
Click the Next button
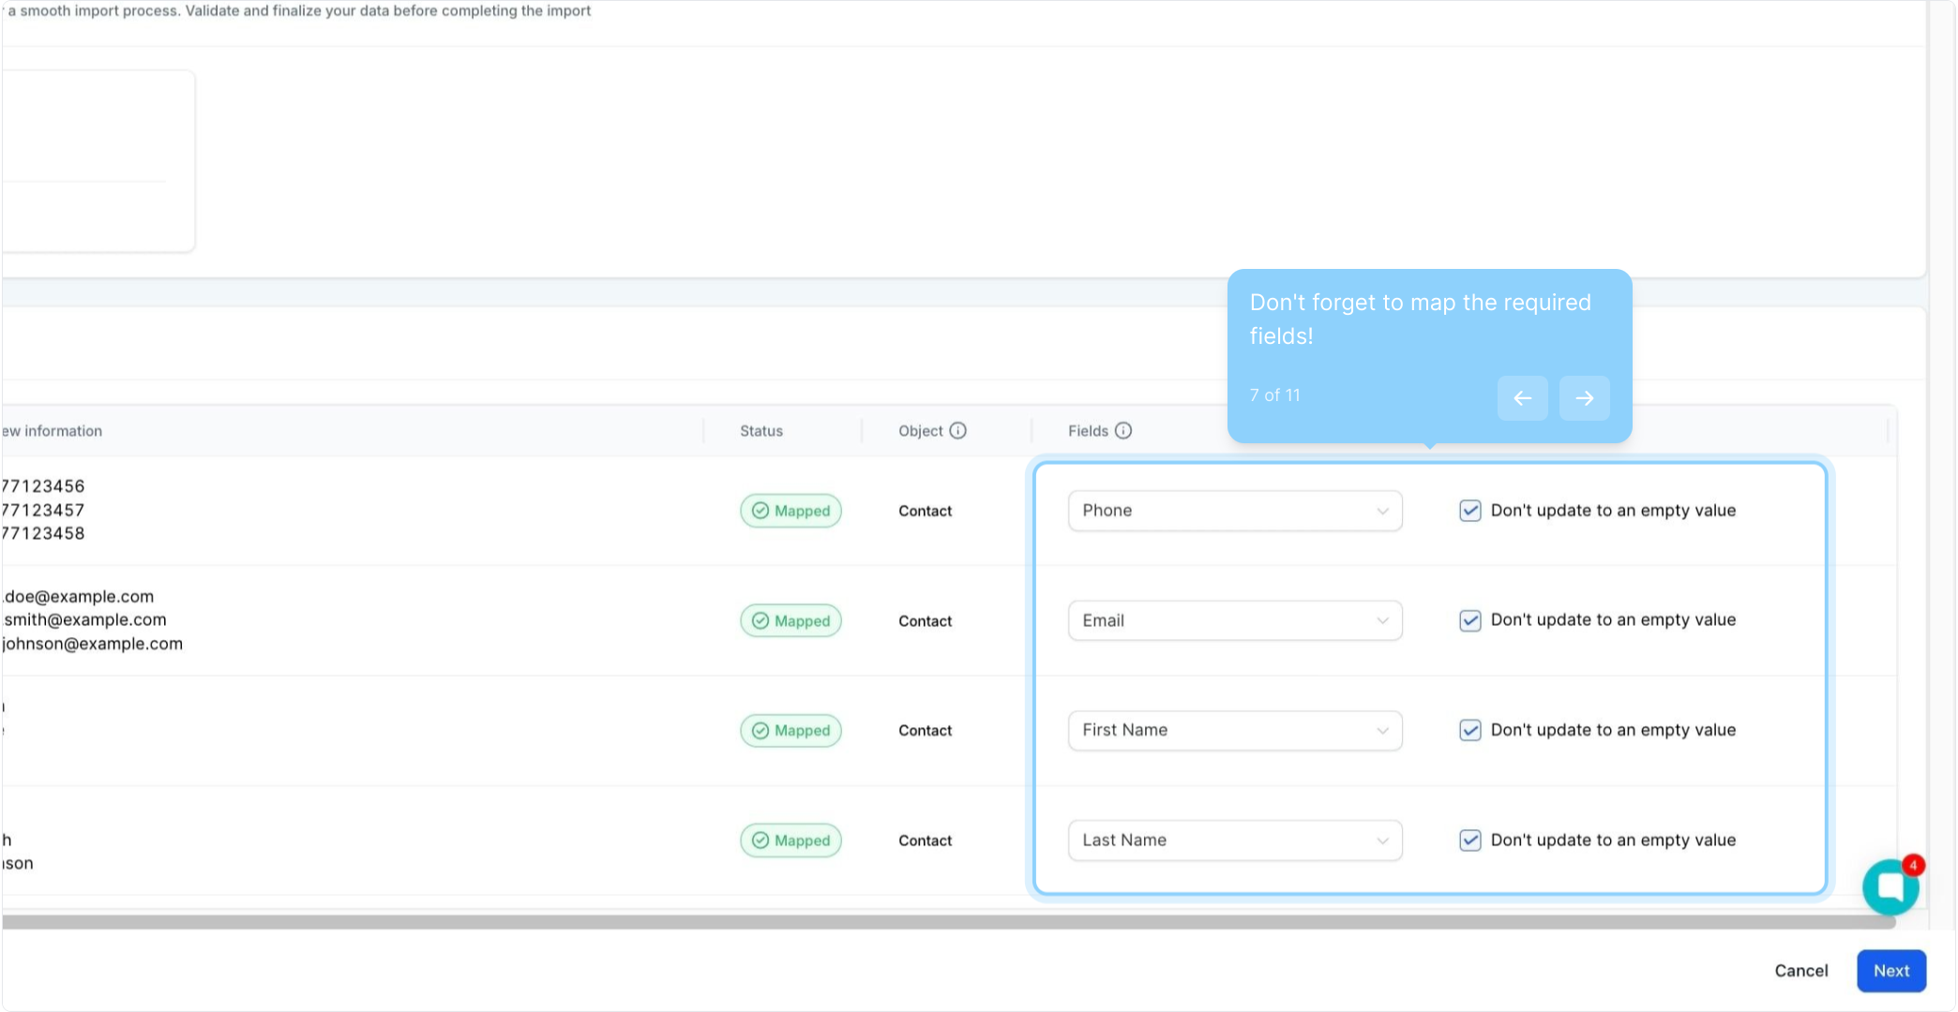[x=1890, y=971]
